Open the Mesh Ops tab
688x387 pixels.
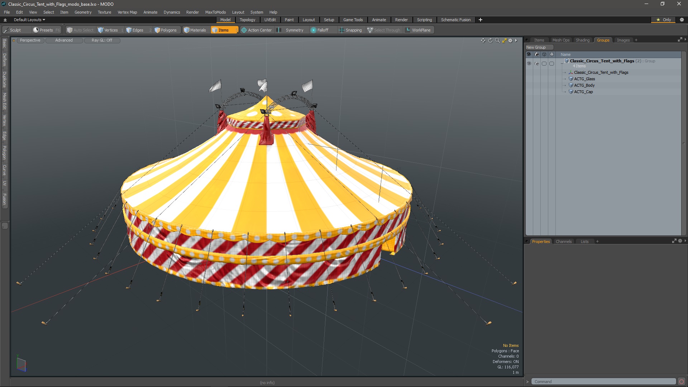(560, 40)
